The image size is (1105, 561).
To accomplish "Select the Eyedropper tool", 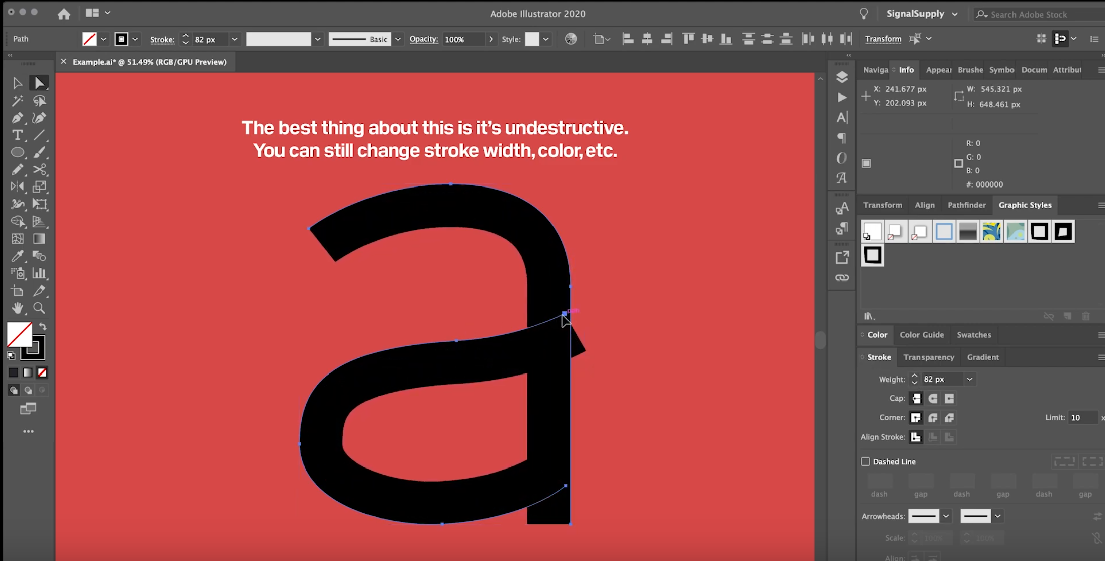I will [x=17, y=256].
